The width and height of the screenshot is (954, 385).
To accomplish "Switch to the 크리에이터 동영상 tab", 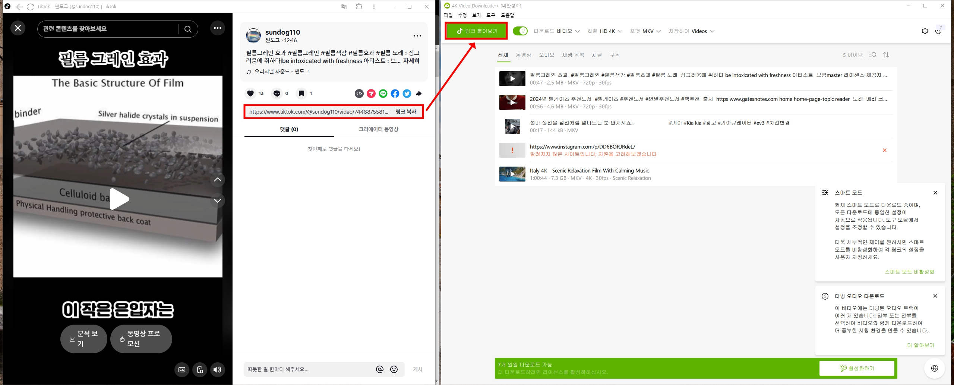I will click(x=378, y=129).
